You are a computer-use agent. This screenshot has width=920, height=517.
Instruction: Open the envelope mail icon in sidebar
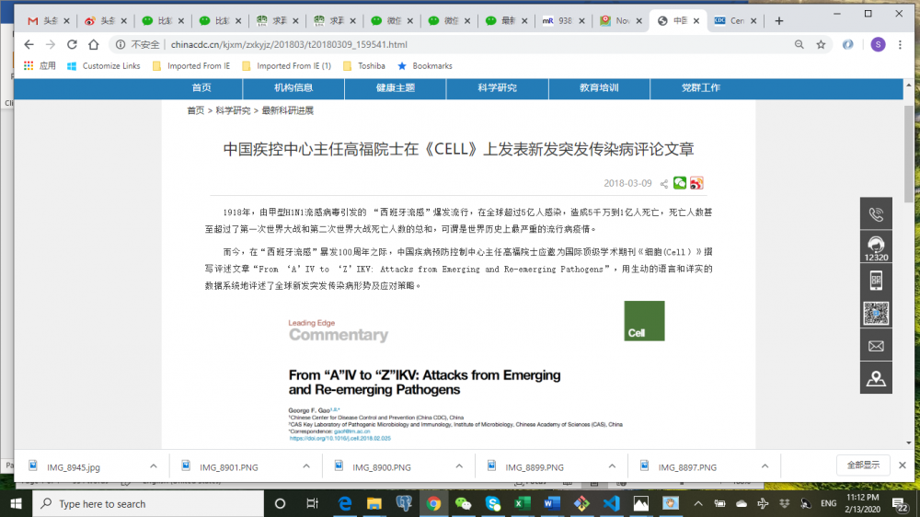pyautogui.click(x=876, y=346)
